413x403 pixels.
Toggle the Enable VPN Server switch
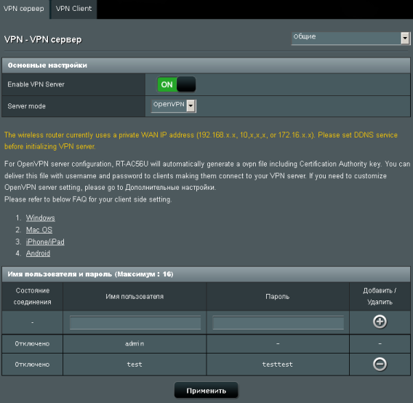(x=176, y=84)
